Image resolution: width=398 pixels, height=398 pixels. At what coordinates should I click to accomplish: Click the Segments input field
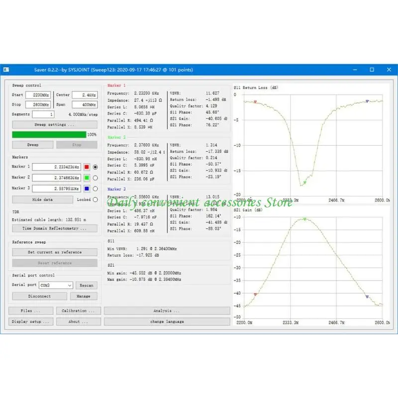tap(43, 114)
